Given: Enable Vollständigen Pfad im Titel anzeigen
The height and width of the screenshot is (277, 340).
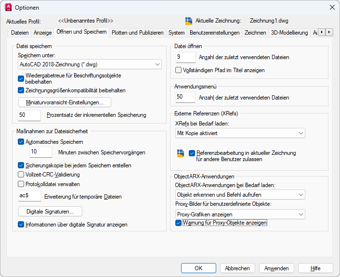Looking at the screenshot, I should point(179,70).
